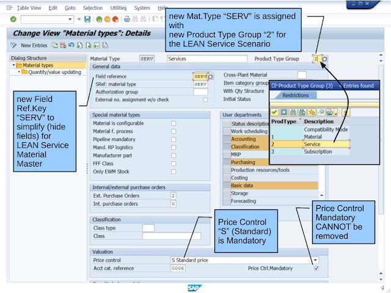Click the Find binoculars icon in popup
391x293 pixels.
click(x=293, y=112)
